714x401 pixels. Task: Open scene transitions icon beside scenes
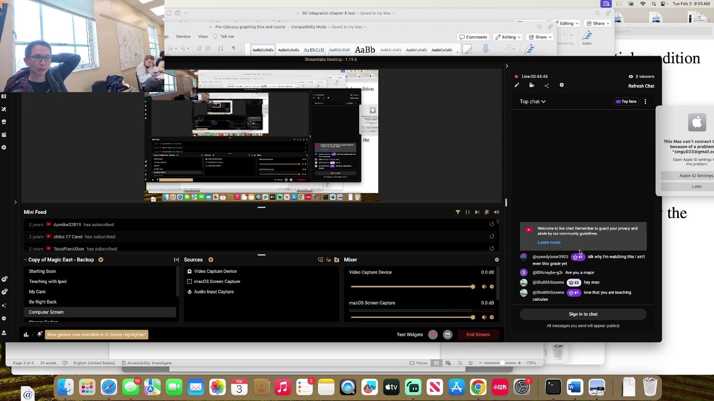[x=176, y=260]
